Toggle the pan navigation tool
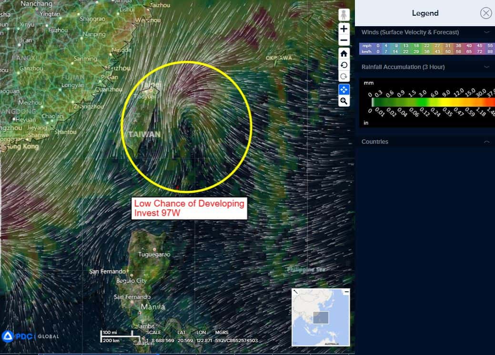Viewport: 495px width, 355px height. pos(344,89)
